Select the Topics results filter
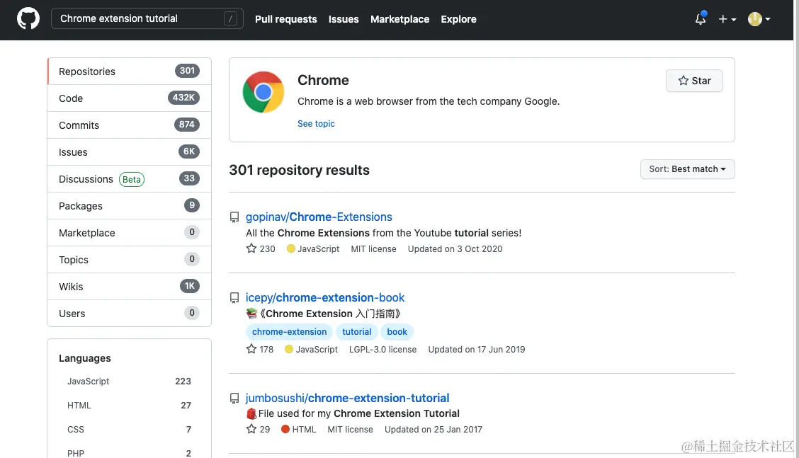Image resolution: width=799 pixels, height=458 pixels. [129, 260]
